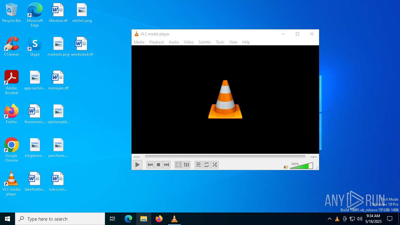Screen dimensions: 400x225
Task: Open Edge from the taskbar
Action: [128, 219]
